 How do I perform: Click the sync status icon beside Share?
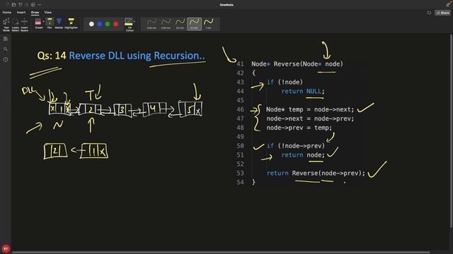click(x=430, y=13)
